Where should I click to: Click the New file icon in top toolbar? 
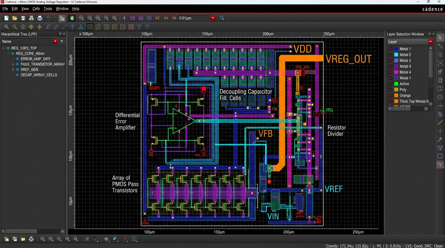pyautogui.click(x=6, y=18)
